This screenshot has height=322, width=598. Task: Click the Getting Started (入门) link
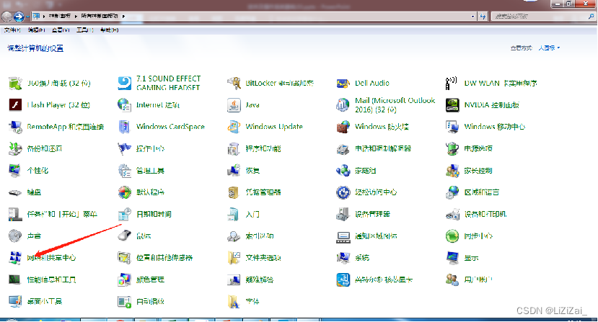click(x=252, y=214)
